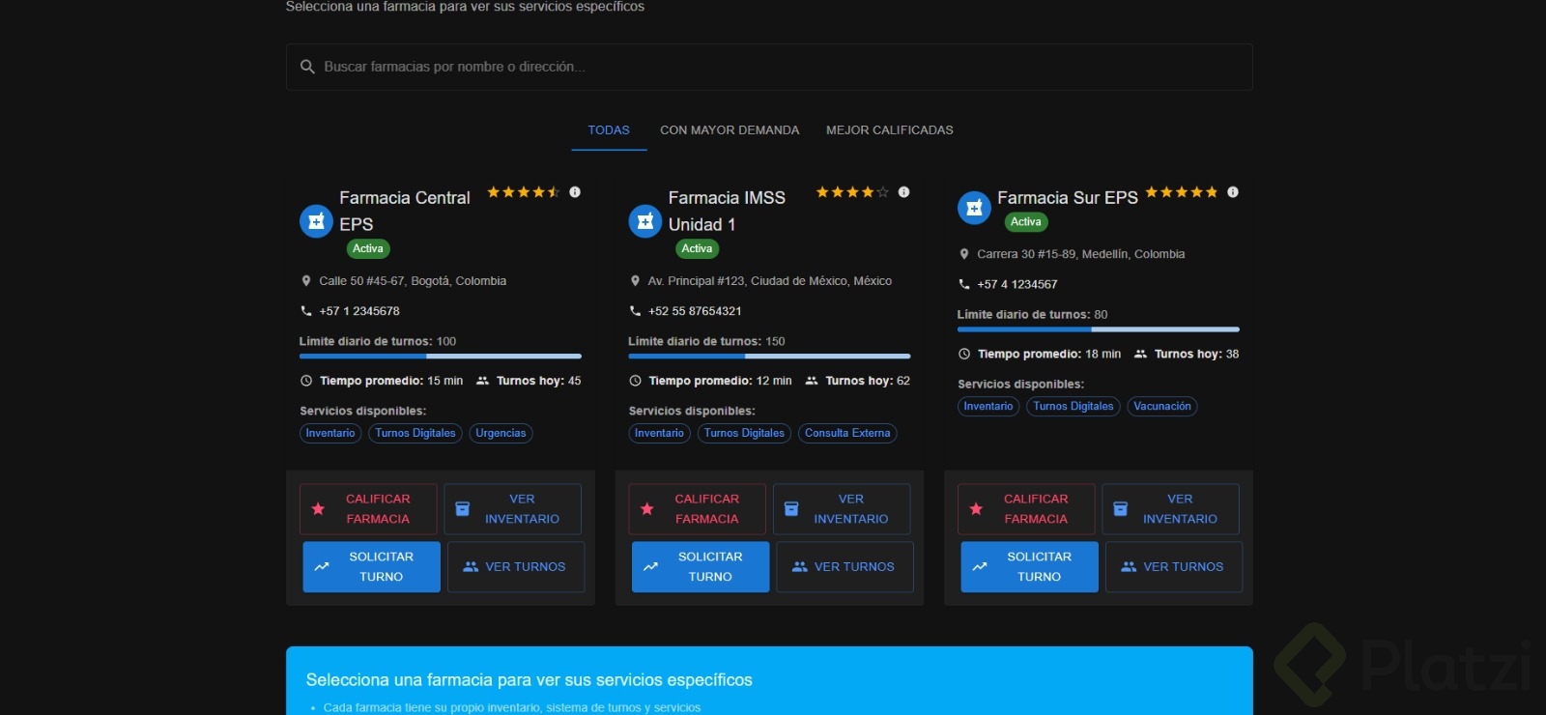Click the Activa status badge of Farmacia Sur EPS
Image resolution: width=1546 pixels, height=715 pixels.
[1026, 222]
